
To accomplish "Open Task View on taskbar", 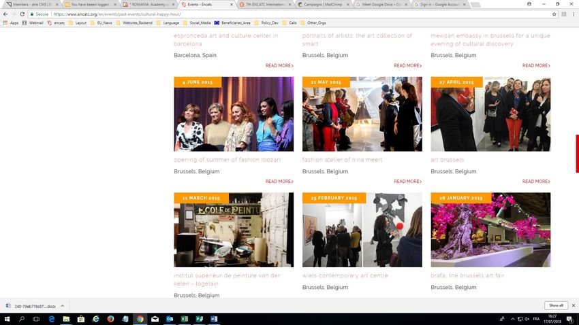I will click(36, 319).
